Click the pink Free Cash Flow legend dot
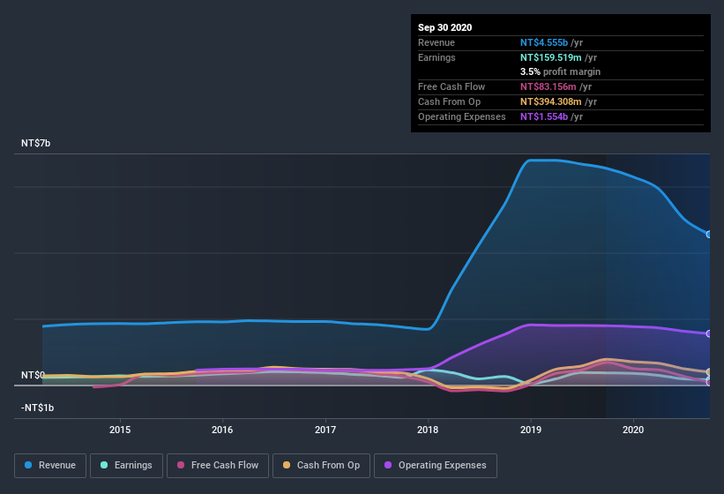This screenshot has height=494, width=724. 181,465
